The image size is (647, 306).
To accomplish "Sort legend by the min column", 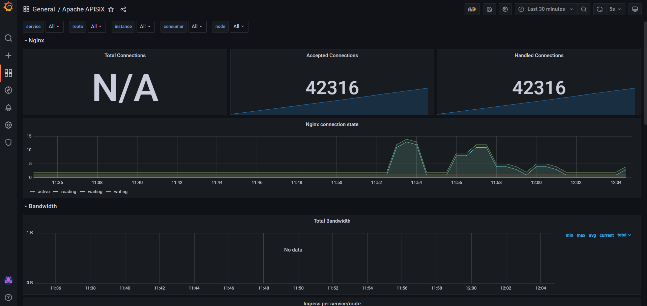I will pyautogui.click(x=569, y=235).
